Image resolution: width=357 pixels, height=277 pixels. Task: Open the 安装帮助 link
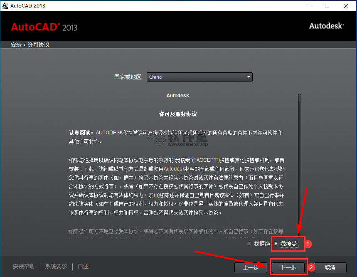(23, 266)
